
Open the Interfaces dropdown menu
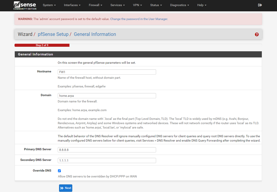click(72, 5)
